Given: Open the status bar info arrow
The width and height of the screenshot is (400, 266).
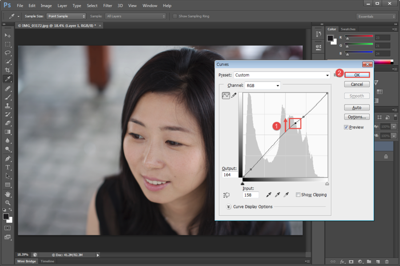Looking at the screenshot, I should pos(98,255).
